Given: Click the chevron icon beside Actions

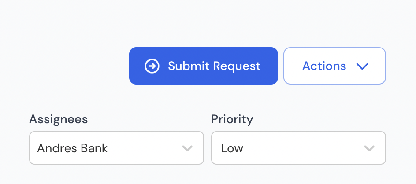Looking at the screenshot, I should (362, 66).
